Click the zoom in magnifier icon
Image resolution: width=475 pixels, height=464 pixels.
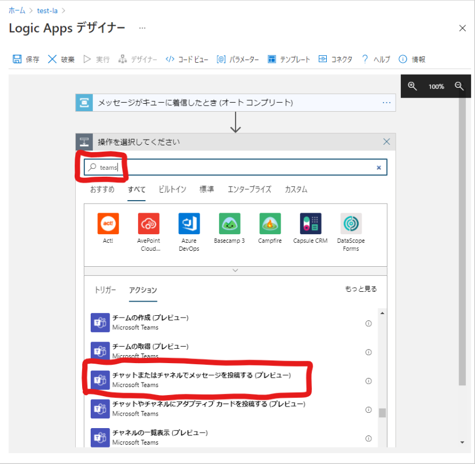(412, 86)
